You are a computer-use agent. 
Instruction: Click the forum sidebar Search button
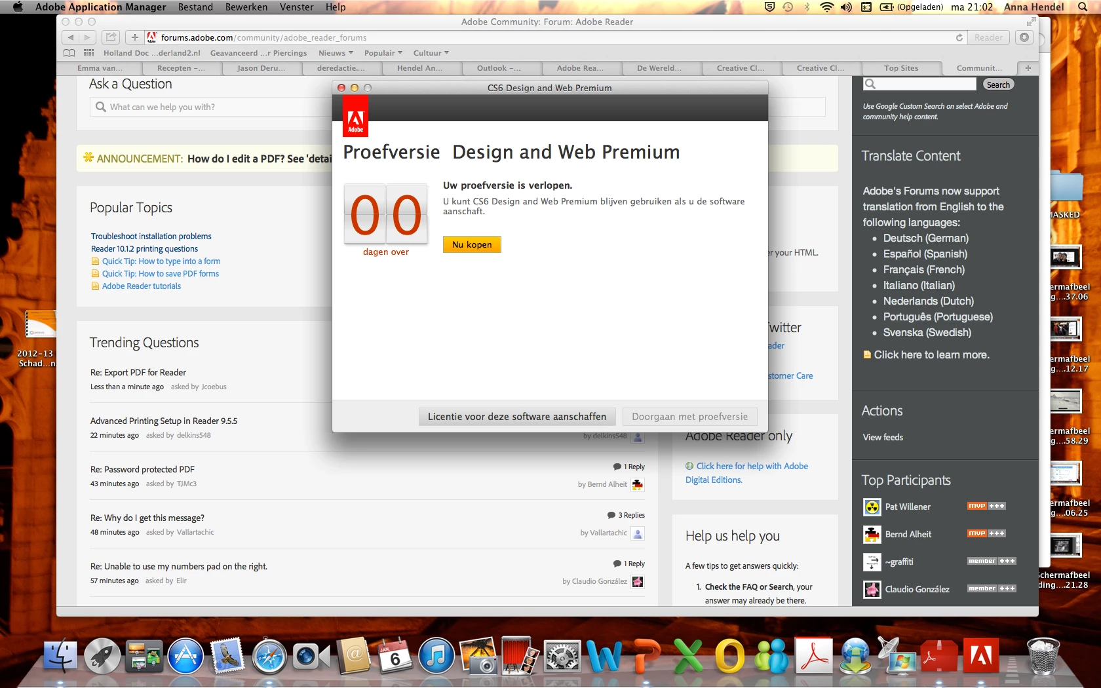click(x=997, y=85)
